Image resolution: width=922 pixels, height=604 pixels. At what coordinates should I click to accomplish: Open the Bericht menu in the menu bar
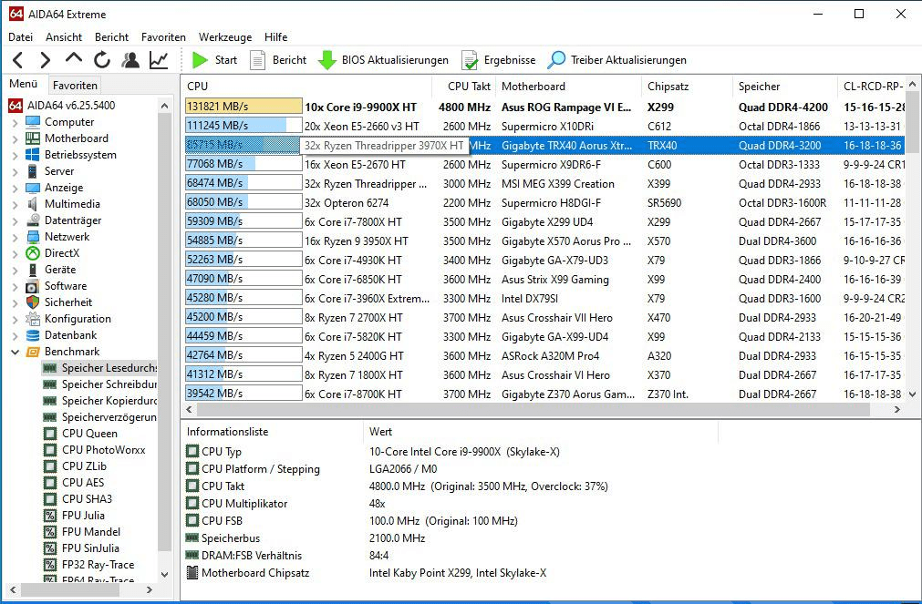tap(112, 37)
